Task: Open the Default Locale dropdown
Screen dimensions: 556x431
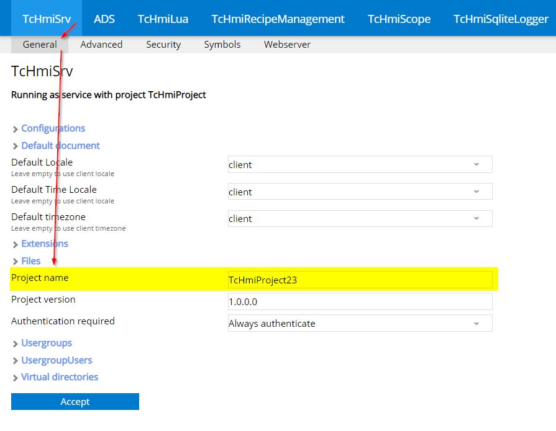Action: 360,164
